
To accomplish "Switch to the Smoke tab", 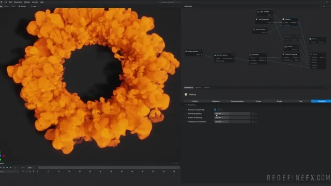I will coord(279,101).
